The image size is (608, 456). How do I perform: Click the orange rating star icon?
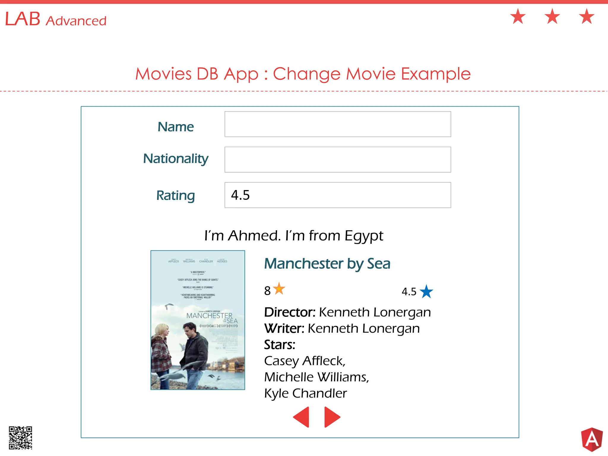tap(279, 289)
